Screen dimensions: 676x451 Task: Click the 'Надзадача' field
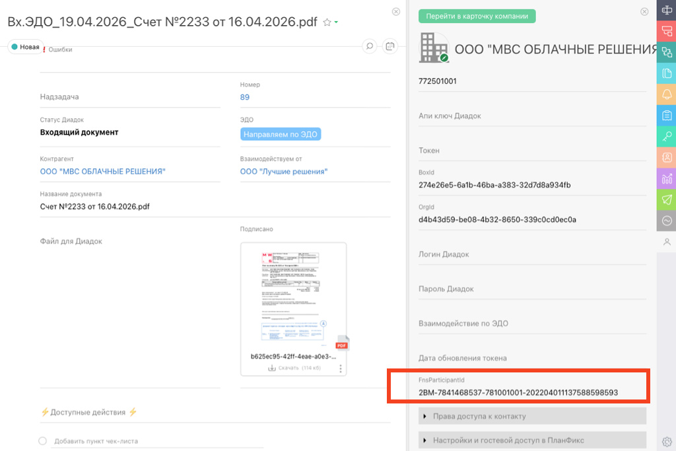click(x=130, y=96)
